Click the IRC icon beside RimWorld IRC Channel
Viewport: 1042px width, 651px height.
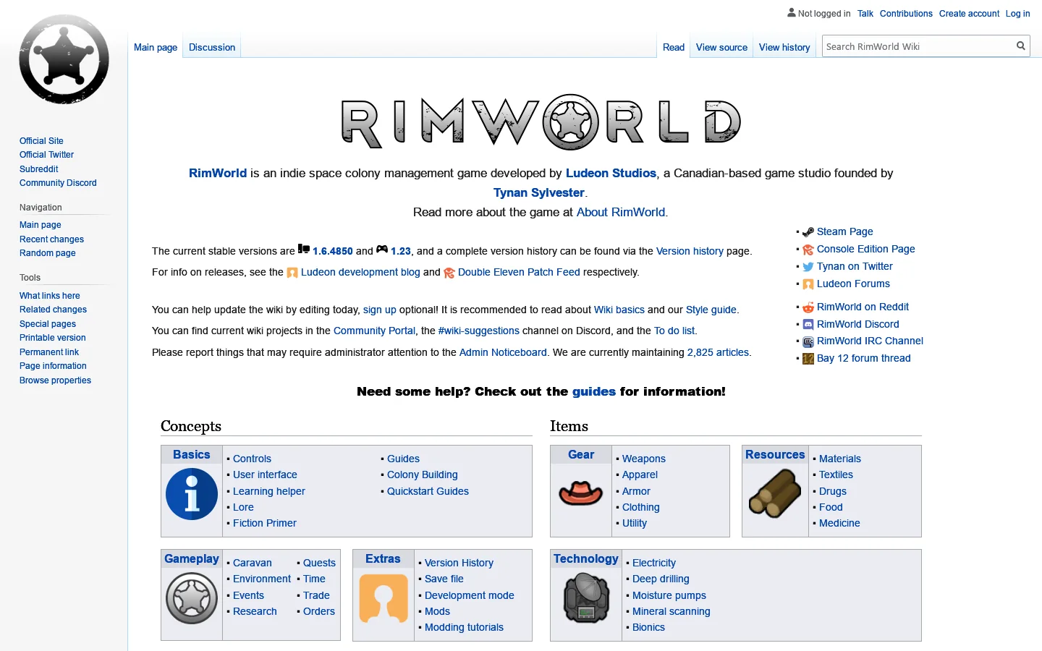[x=808, y=341]
